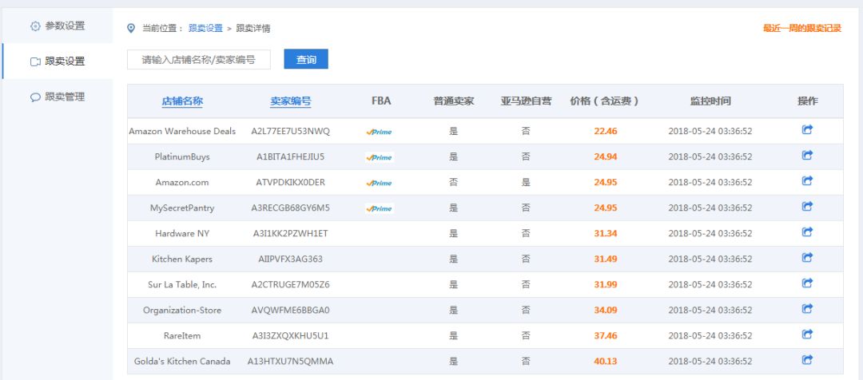Select shop name MySecretPantry
Viewport: 863px width, 380px height.
pos(182,208)
